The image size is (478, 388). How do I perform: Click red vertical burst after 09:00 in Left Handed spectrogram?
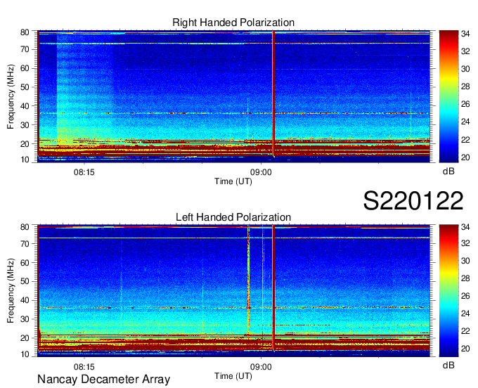click(273, 288)
